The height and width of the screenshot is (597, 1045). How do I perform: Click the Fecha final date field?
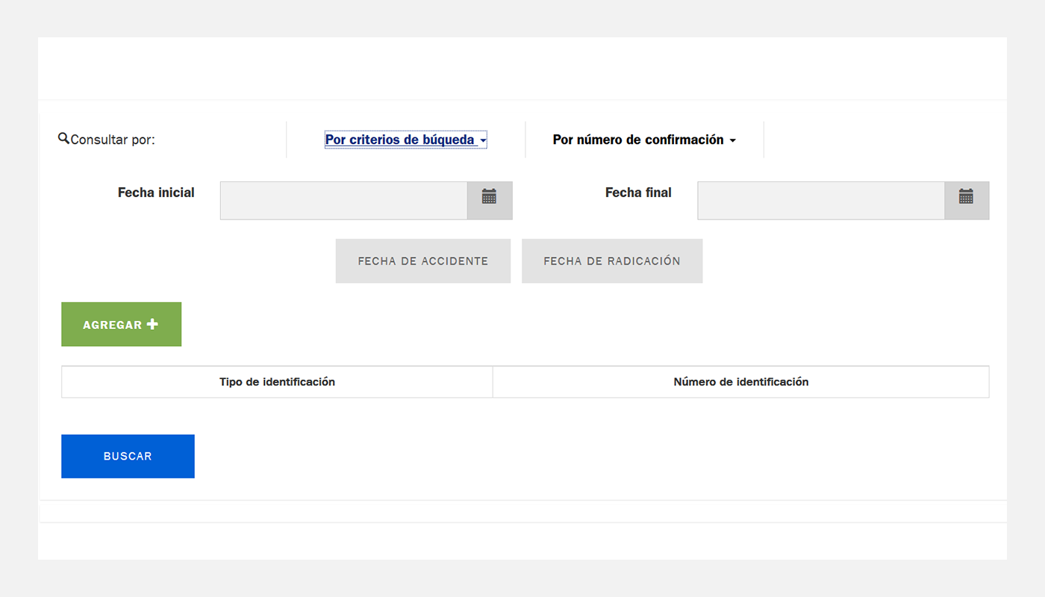pos(821,201)
